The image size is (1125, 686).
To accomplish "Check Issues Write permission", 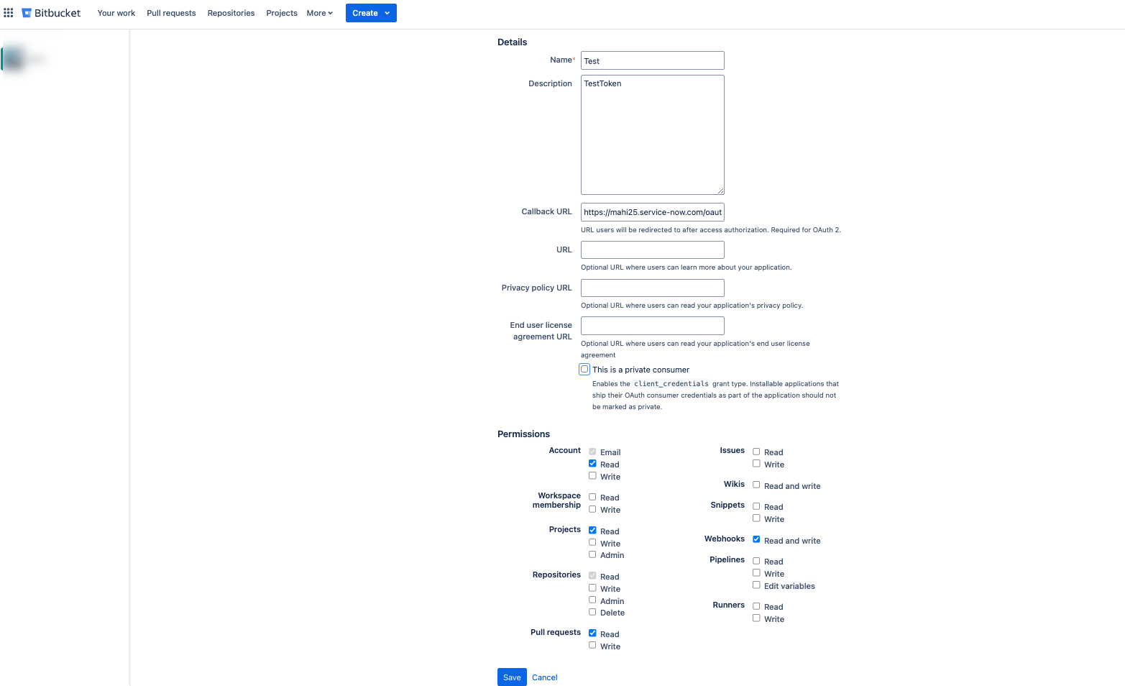I will coord(756,464).
